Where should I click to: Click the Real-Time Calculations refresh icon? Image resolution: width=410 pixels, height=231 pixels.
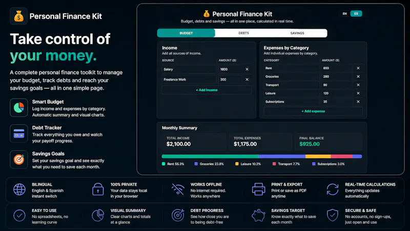tap(332, 189)
